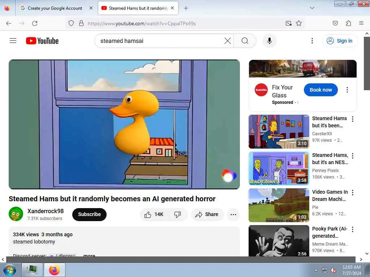Bookmark this page with star icon

tap(299, 23)
